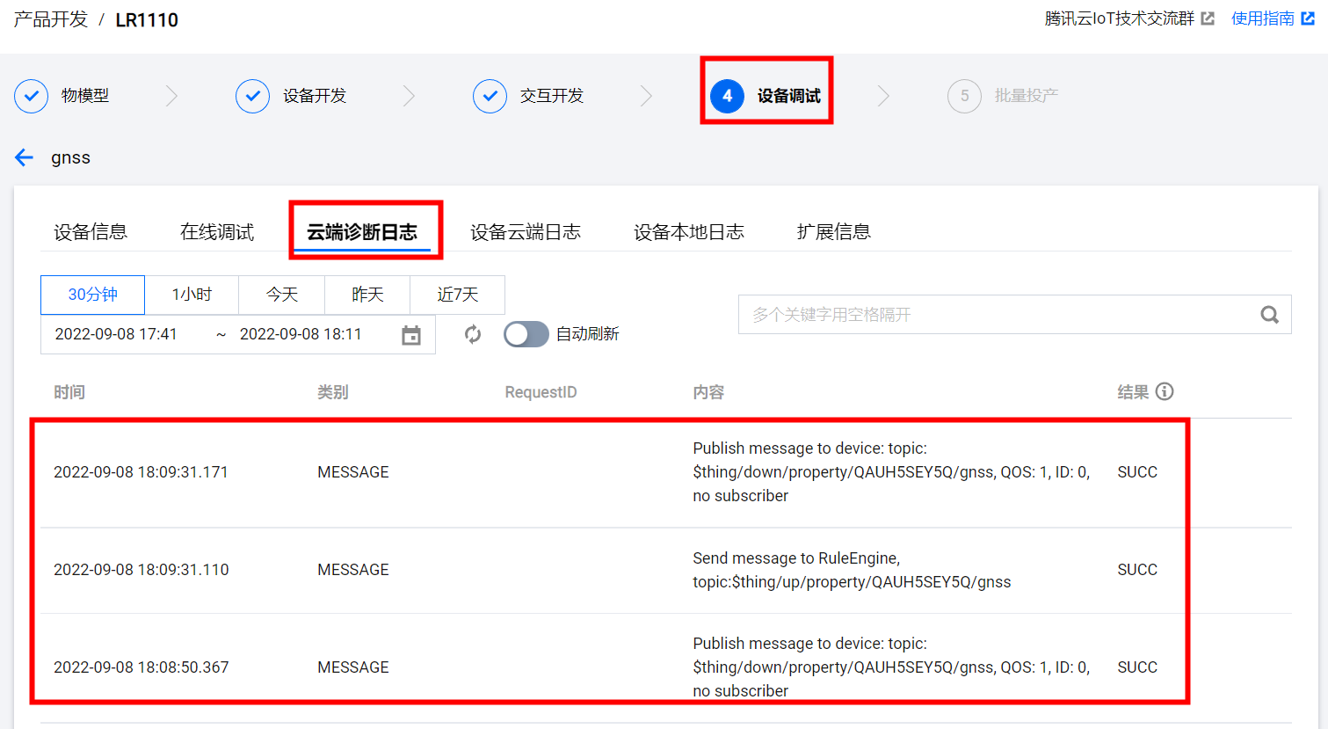The height and width of the screenshot is (729, 1328).
Task: Click the gnss device name
Action: [x=70, y=157]
